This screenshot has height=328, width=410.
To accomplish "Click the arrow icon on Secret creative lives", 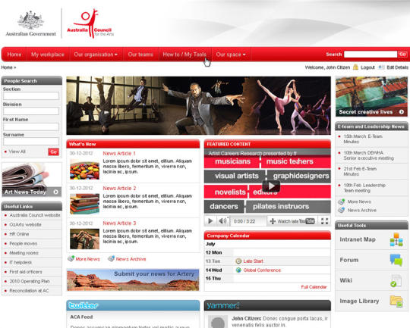I will click(x=402, y=112).
